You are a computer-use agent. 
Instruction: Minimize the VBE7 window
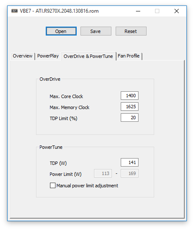coord(138,11)
